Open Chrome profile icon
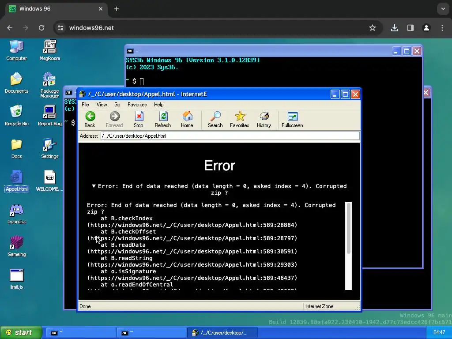Viewport: 452px width, 339px height. point(426,28)
